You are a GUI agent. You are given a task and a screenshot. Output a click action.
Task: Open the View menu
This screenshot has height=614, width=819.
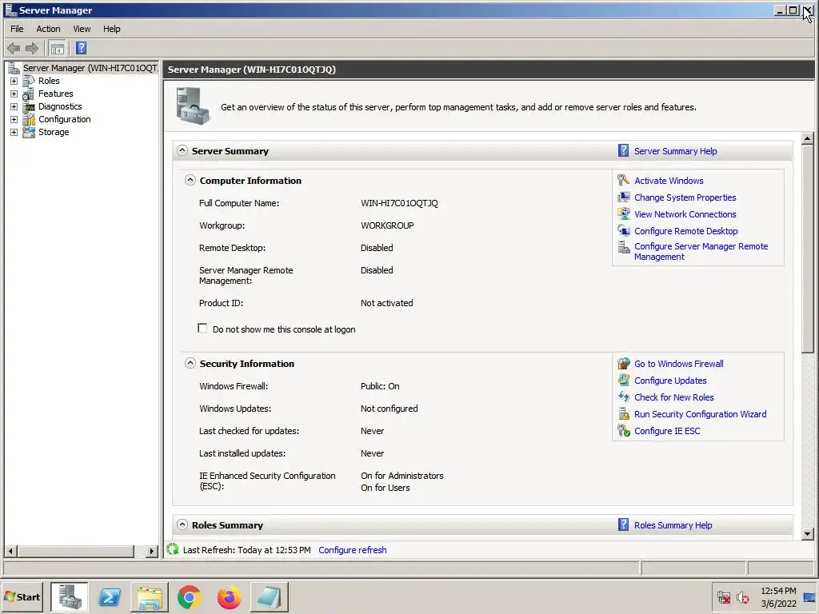click(82, 29)
